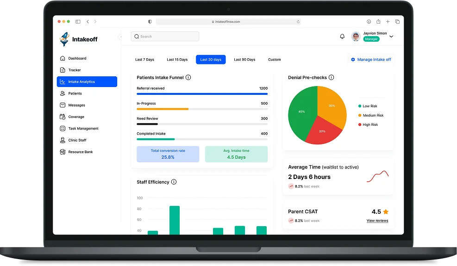Reload page with refresh icon
This screenshot has height=266, width=457.
298,22
